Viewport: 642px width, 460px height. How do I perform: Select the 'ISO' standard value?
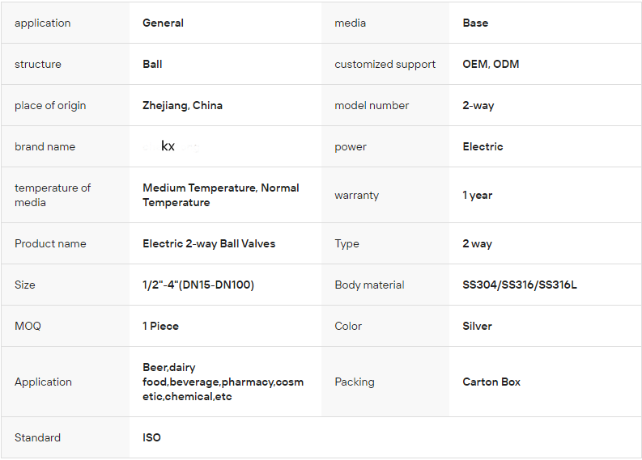click(151, 438)
